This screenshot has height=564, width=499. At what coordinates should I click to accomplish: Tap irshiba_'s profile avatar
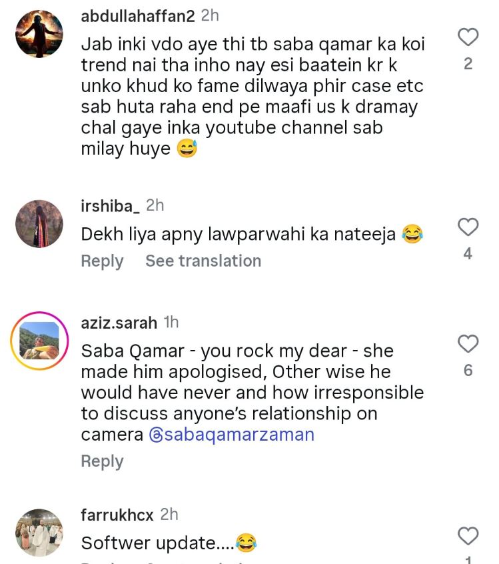[x=39, y=224]
